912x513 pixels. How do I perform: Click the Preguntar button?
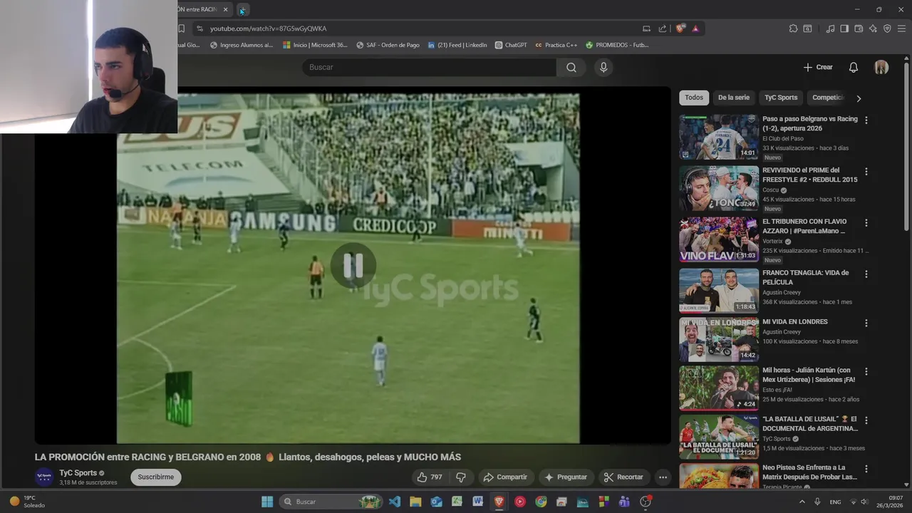click(566, 477)
